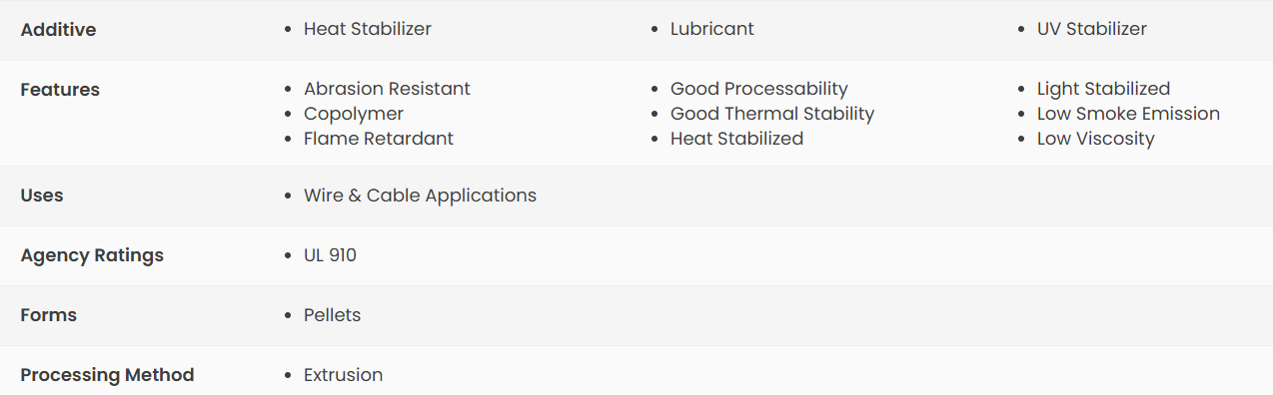Click the Features row heading
Viewport: 1273px width, 395px height.
[x=60, y=89]
